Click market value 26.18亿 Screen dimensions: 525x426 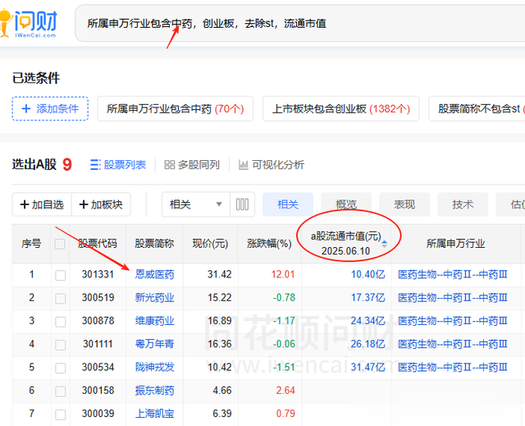tap(368, 344)
